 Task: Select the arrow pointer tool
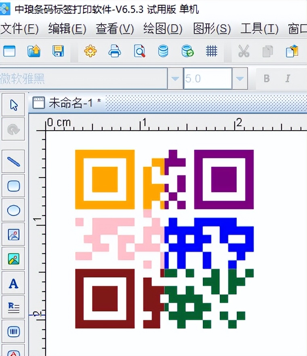[13, 105]
